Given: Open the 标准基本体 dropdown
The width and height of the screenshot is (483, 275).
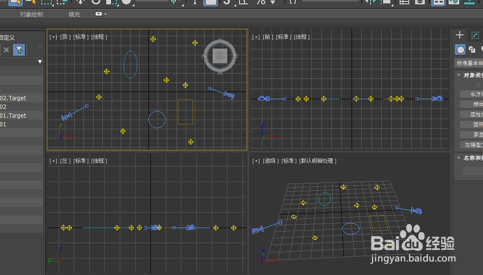Looking at the screenshot, I should tap(468, 63).
